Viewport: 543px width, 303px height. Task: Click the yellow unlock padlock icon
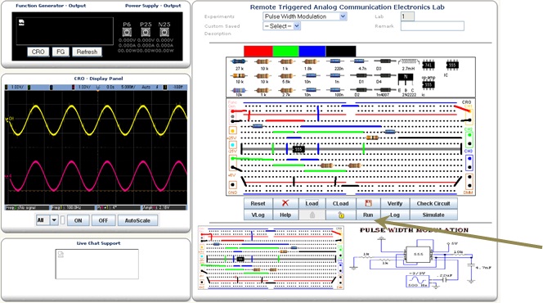point(341,215)
